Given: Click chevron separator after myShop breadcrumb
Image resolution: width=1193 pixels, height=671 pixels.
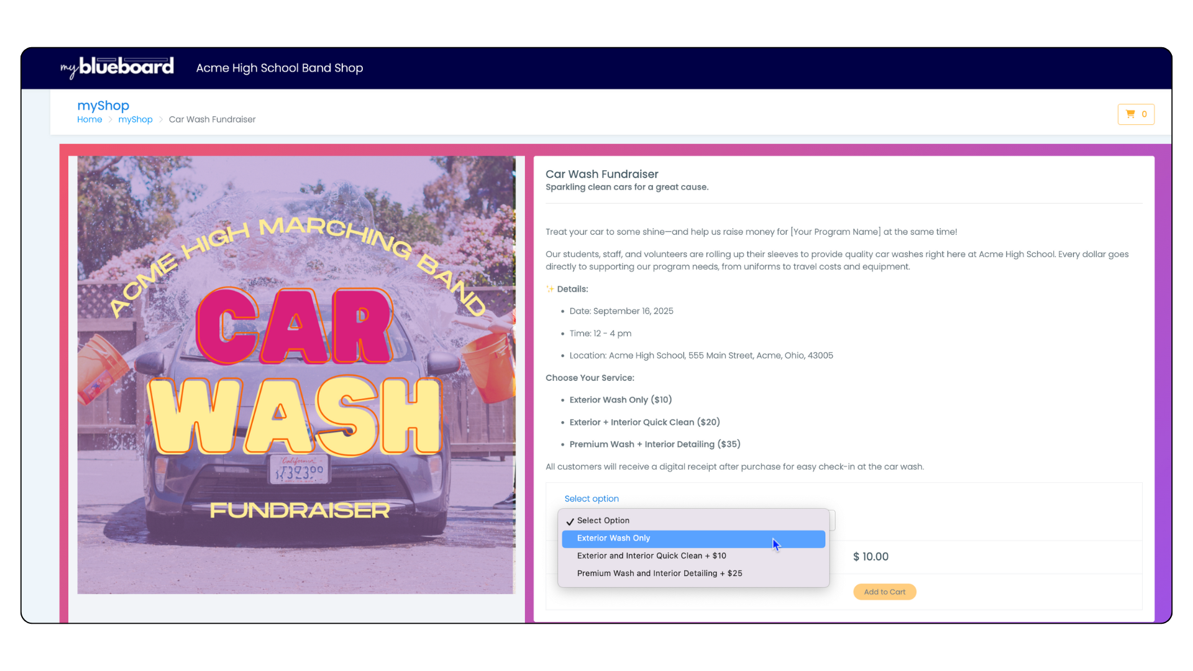Looking at the screenshot, I should pos(161,119).
